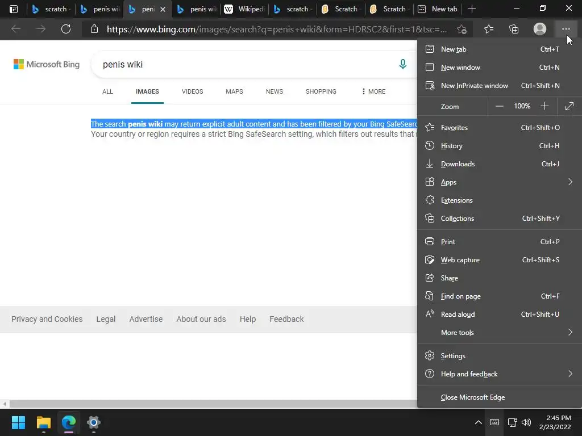
Task: View site information lock icon
Action: [x=94, y=29]
